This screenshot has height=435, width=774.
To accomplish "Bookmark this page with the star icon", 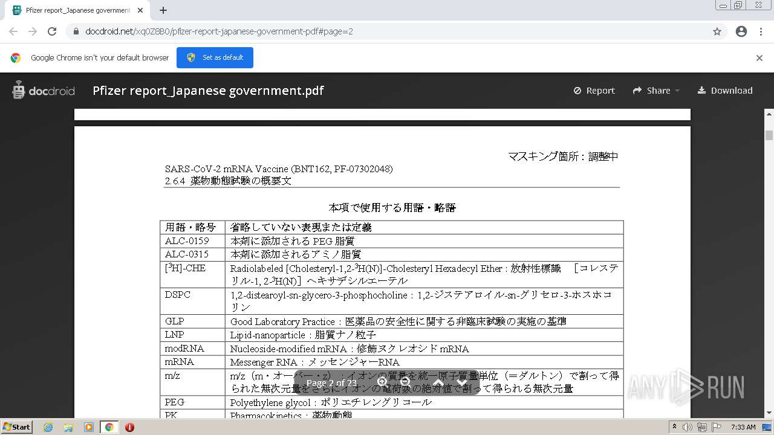I will [717, 31].
